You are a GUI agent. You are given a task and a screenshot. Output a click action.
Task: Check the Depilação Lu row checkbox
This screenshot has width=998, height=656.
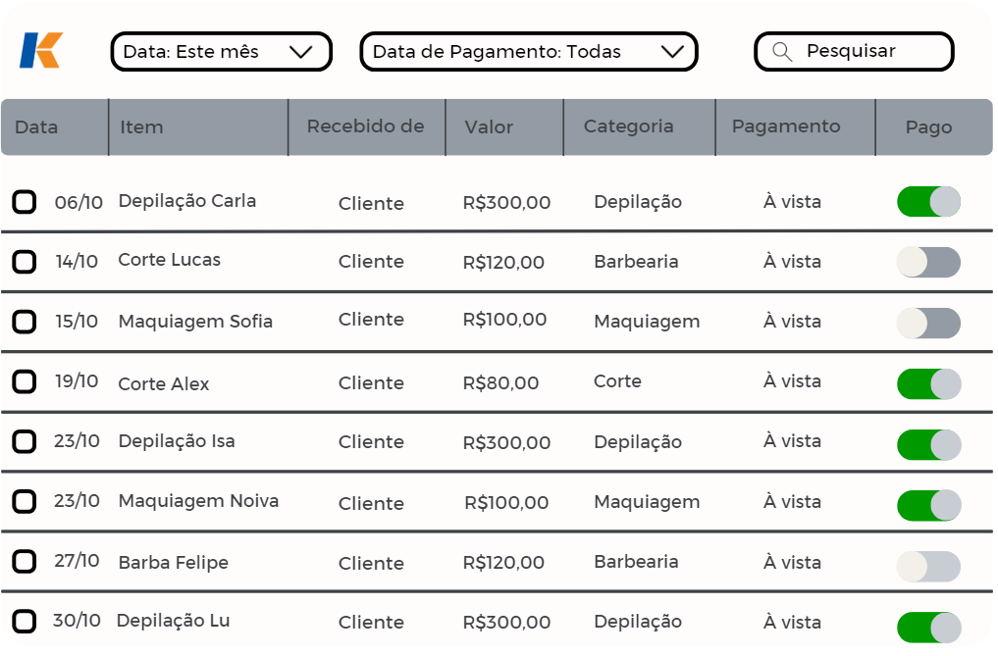(25, 621)
